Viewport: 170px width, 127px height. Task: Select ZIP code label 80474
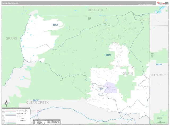(56, 25)
